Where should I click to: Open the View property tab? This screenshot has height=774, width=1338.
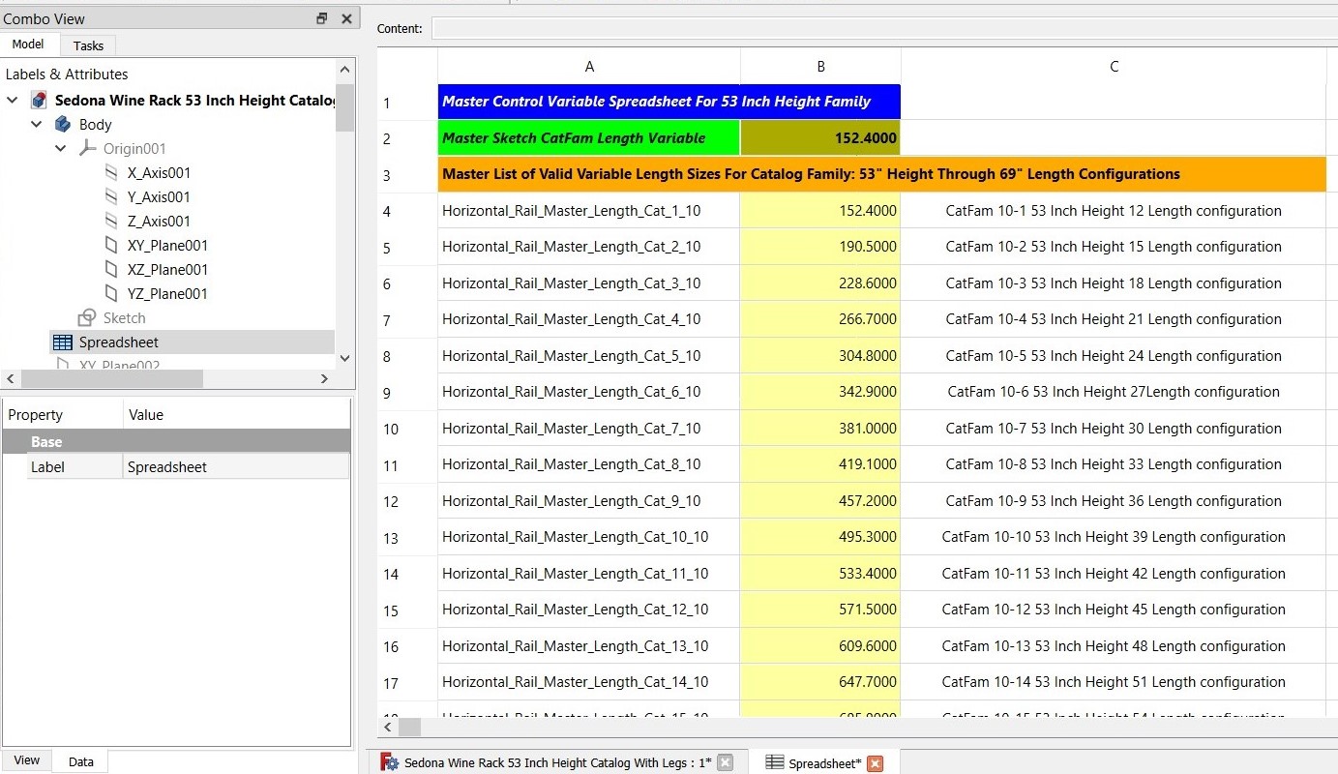pyautogui.click(x=27, y=760)
